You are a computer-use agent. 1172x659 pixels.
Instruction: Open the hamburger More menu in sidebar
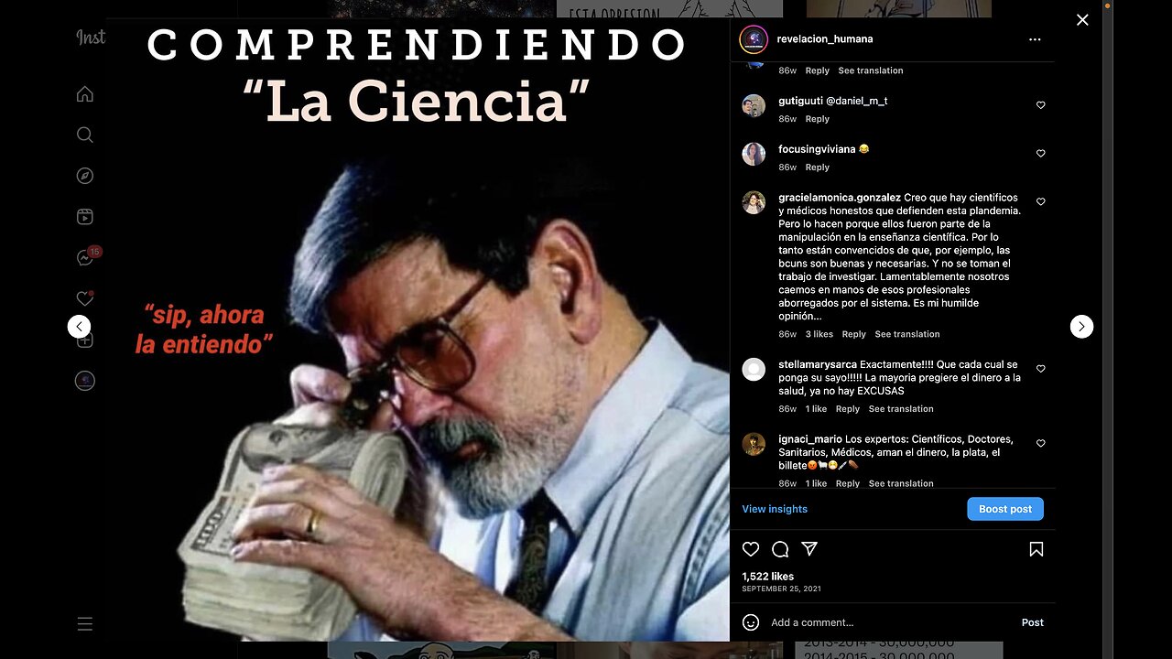pos(85,624)
